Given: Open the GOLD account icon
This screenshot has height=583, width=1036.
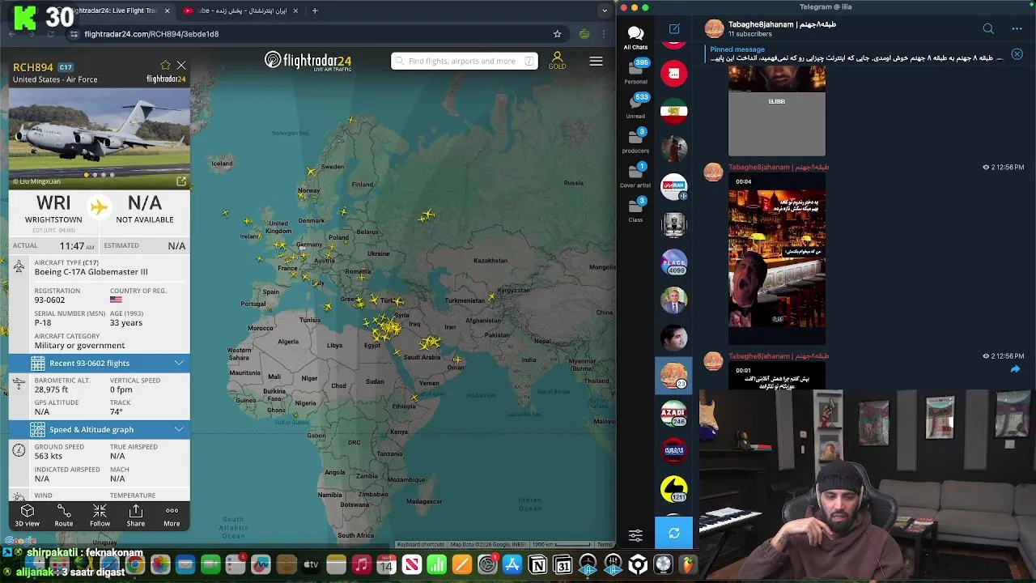Looking at the screenshot, I should pyautogui.click(x=557, y=61).
